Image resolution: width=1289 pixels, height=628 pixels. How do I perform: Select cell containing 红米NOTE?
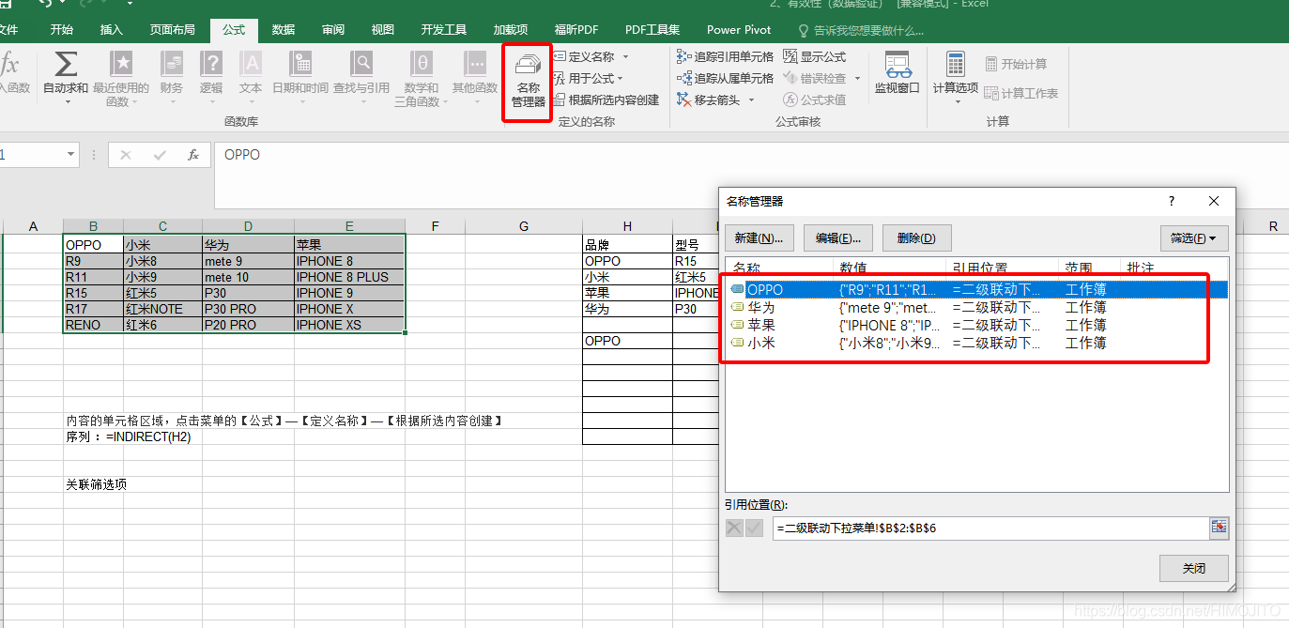tap(162, 309)
